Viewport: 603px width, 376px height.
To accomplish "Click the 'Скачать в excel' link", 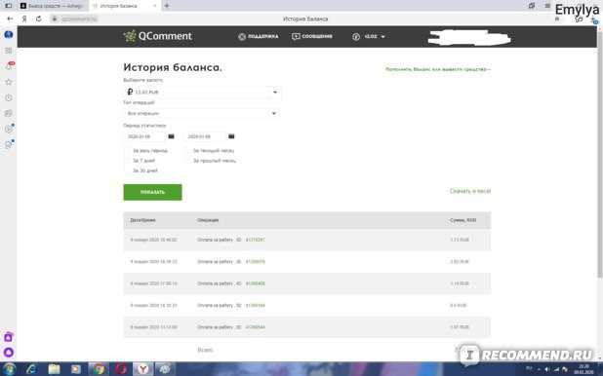I will [470, 191].
